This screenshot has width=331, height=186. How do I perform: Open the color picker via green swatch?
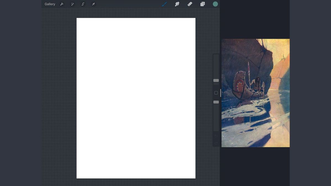(x=215, y=4)
